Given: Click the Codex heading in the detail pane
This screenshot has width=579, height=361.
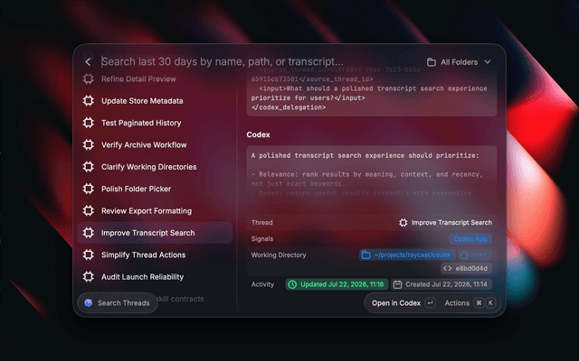Looking at the screenshot, I should [x=258, y=134].
